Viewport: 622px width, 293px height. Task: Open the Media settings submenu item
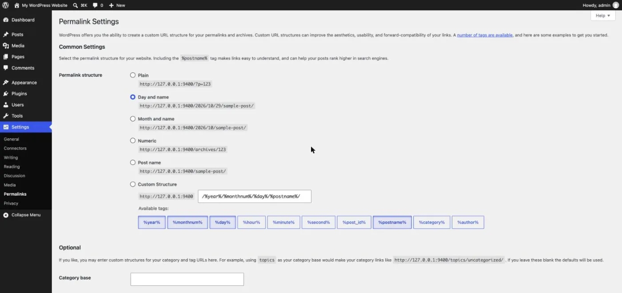pyautogui.click(x=10, y=185)
